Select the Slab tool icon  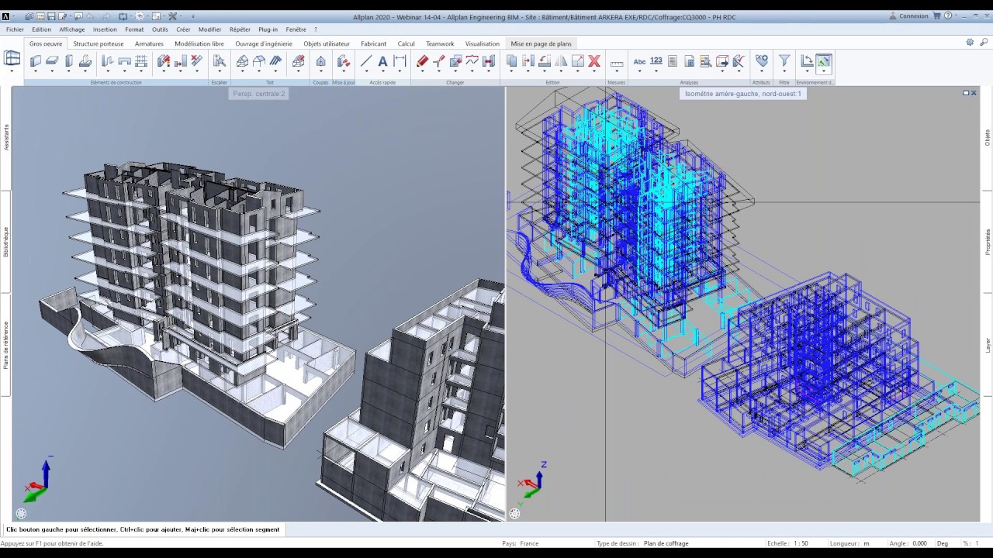(52, 61)
